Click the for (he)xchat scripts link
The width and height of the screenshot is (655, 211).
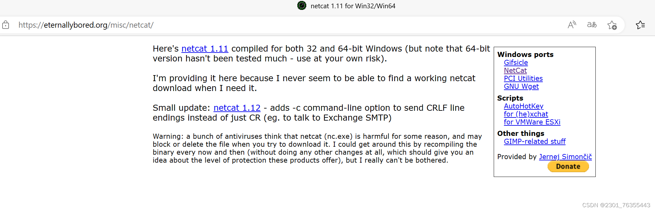point(526,114)
